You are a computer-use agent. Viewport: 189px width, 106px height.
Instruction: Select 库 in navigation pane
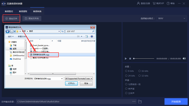pos(11,66)
